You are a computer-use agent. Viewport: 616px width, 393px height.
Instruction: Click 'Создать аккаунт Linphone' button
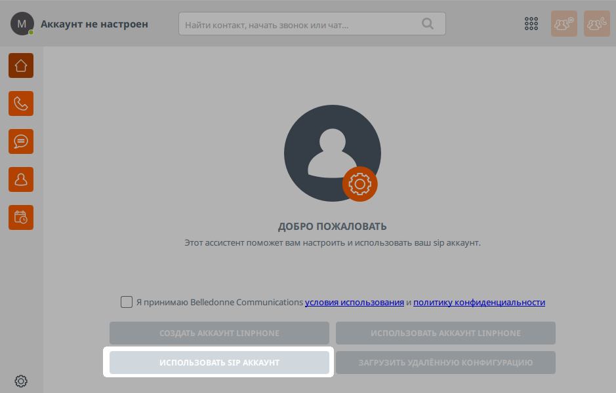click(x=219, y=333)
